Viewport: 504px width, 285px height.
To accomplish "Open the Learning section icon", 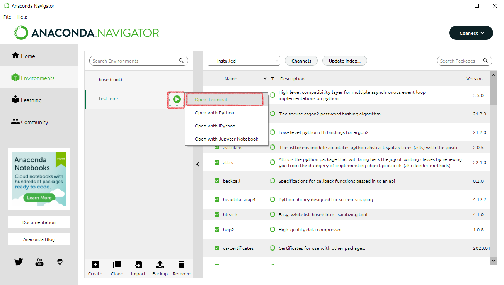I will pyautogui.click(x=15, y=99).
